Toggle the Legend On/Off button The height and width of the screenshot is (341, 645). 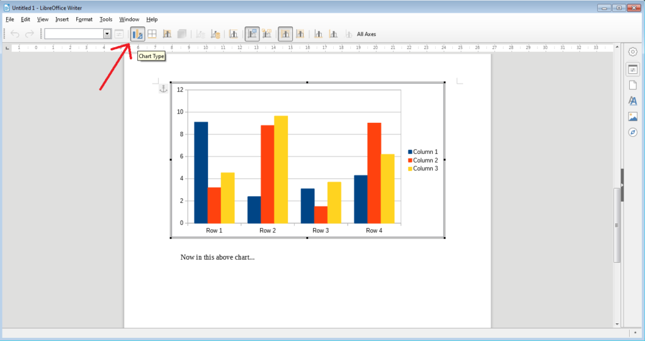pos(252,34)
